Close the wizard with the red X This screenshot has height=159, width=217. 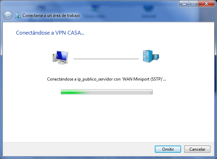coord(206,4)
